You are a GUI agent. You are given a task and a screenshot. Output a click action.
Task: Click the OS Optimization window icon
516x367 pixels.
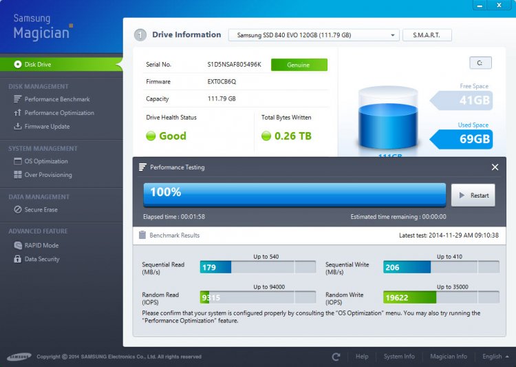click(18, 161)
